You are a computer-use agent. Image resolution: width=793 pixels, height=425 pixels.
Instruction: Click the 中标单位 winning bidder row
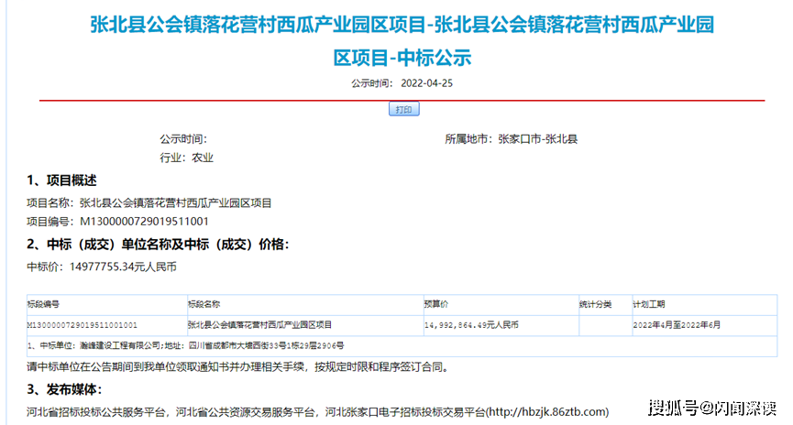click(186, 345)
